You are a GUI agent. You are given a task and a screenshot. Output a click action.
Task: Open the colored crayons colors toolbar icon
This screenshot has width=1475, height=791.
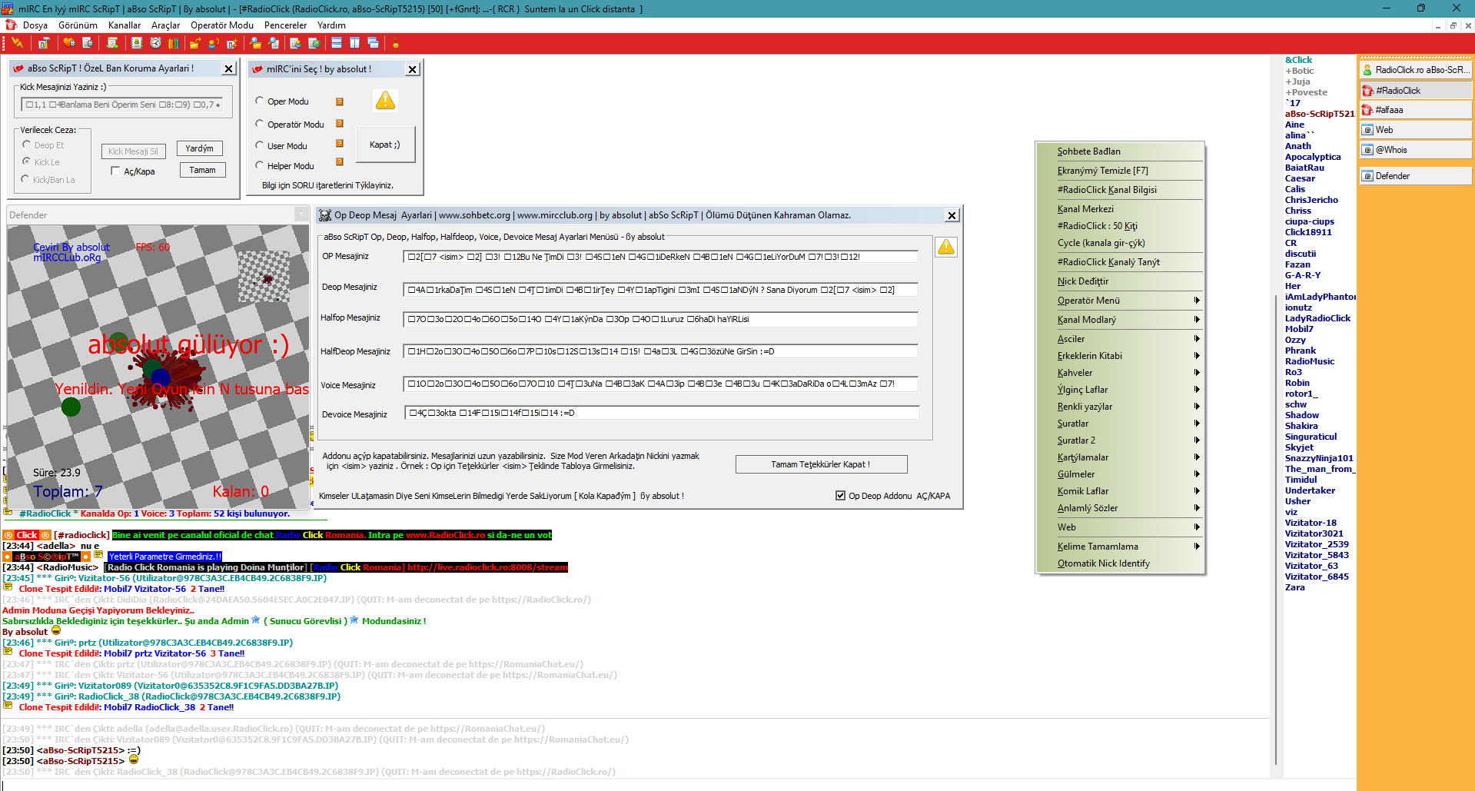point(174,43)
